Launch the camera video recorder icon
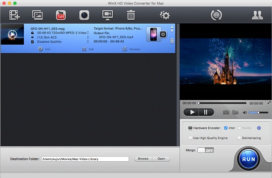 pyautogui.click(x=84, y=15)
